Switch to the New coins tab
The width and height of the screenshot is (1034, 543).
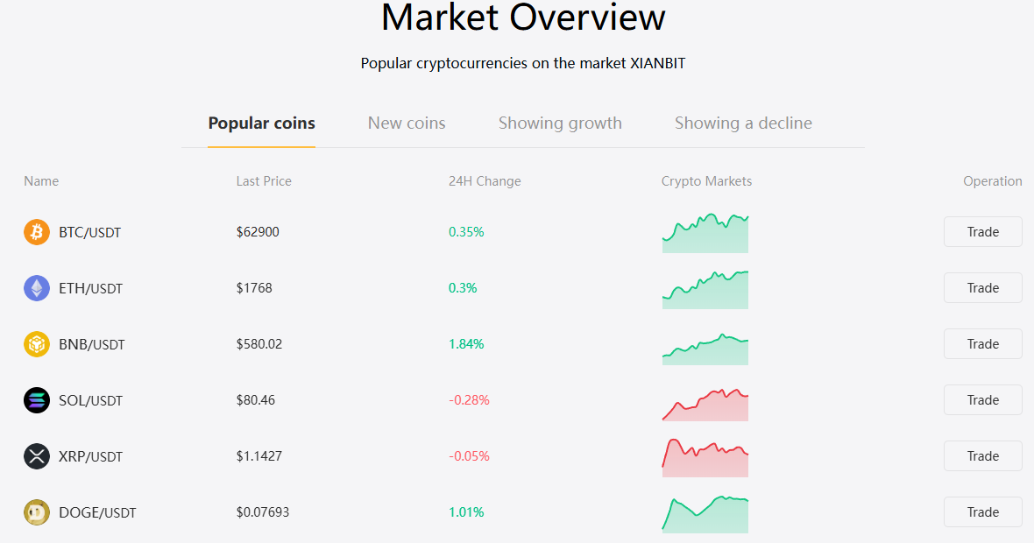407,123
